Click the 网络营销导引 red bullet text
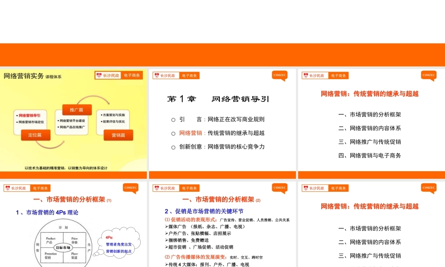The width and height of the screenshot is (445, 267). [29, 115]
